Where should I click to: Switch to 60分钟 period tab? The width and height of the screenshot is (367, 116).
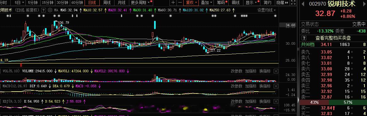pyautogui.click(x=77, y=3)
